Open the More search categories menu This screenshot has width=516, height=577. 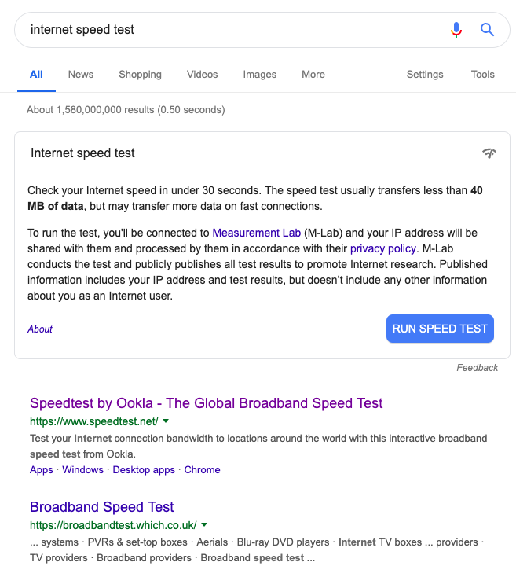[313, 75]
